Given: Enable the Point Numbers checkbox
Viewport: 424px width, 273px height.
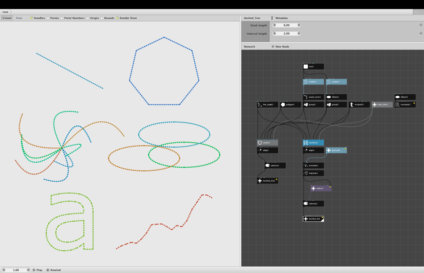Looking at the screenshot, I should click(x=61, y=18).
